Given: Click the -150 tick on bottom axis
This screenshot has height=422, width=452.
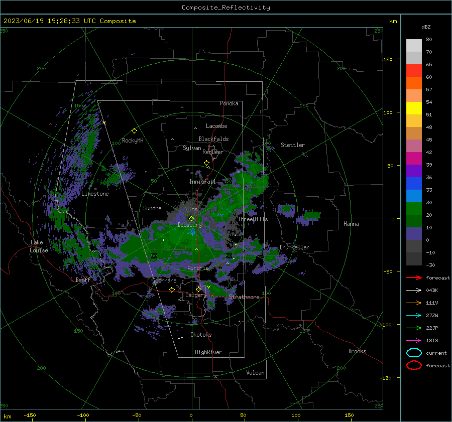Looking at the screenshot, I should 30,415.
